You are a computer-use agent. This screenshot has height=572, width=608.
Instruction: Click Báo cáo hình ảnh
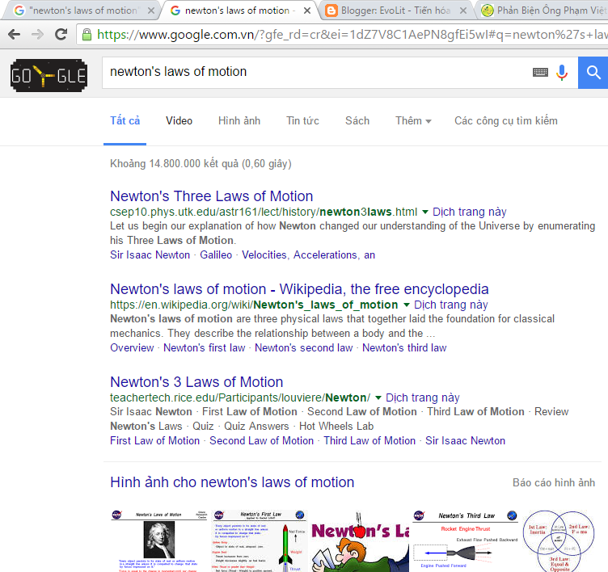[x=554, y=483]
